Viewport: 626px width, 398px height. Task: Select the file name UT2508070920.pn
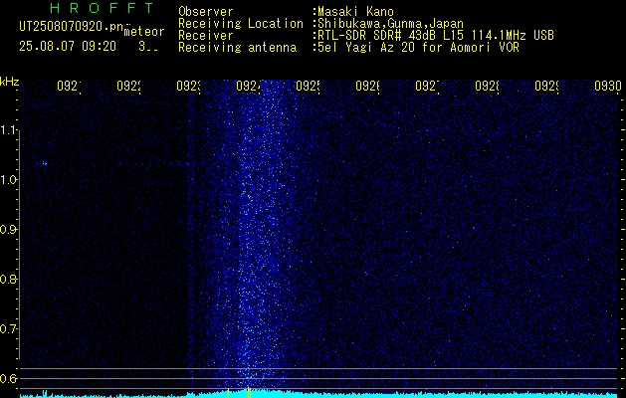[x=71, y=27]
